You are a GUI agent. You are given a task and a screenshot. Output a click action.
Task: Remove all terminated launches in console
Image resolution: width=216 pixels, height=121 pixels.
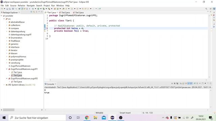(x=177, y=83)
